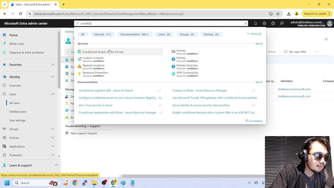334x188 pixels.
Task: Filter results by Documentation (99+)
Action: click(134, 34)
